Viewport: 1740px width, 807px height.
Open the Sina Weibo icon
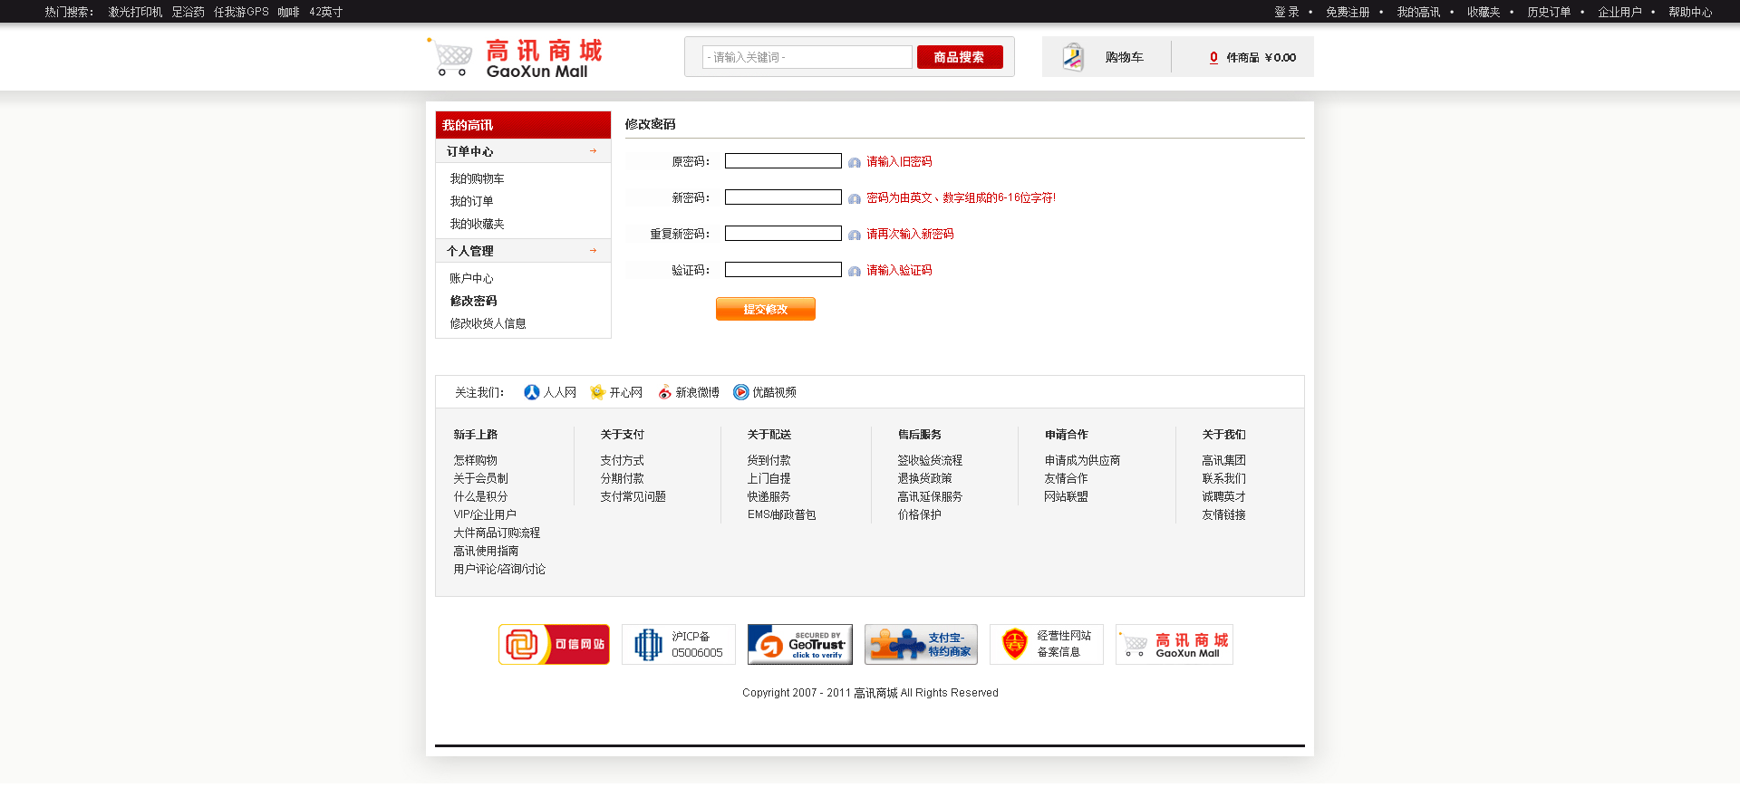click(664, 392)
